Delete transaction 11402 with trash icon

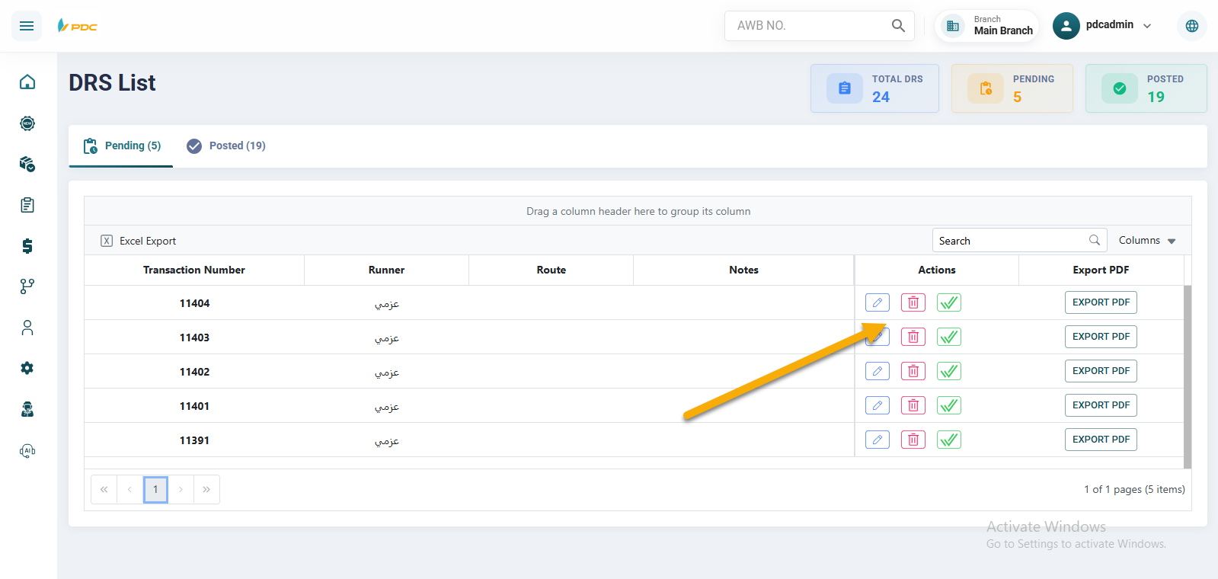point(913,371)
